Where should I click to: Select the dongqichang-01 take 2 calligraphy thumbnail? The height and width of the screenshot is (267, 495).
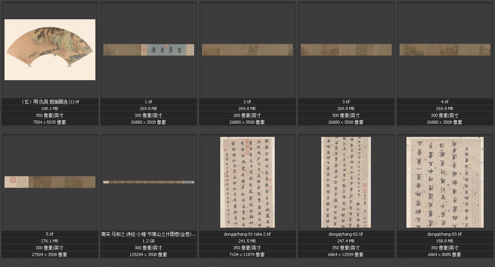(x=247, y=182)
